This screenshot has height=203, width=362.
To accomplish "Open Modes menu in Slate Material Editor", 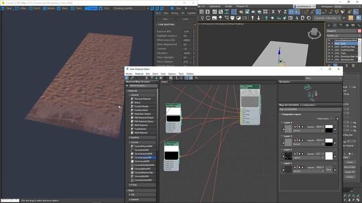I will coord(129,74).
